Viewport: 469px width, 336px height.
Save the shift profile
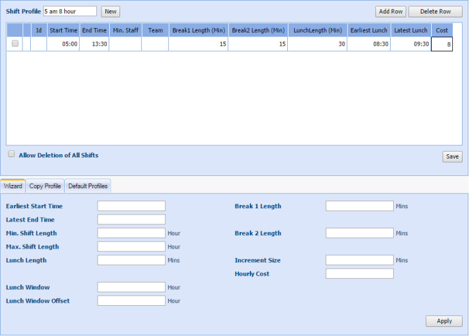(452, 157)
